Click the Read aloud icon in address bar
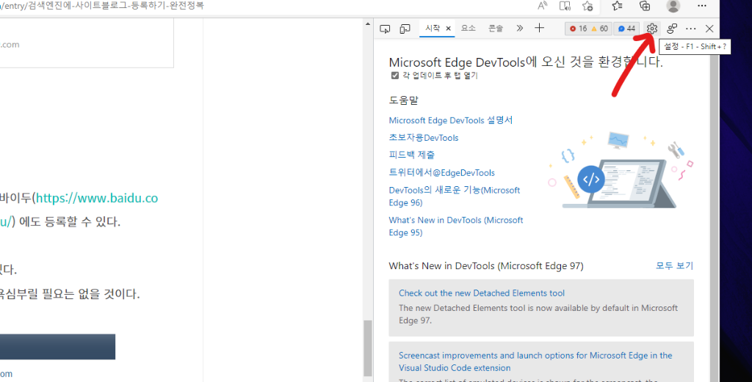 (542, 6)
